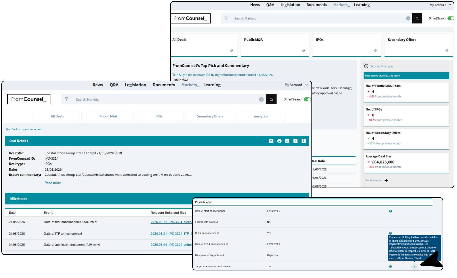457x278 pixels.
Task: Expand Read more under Expert commentary
Action: 53,183
